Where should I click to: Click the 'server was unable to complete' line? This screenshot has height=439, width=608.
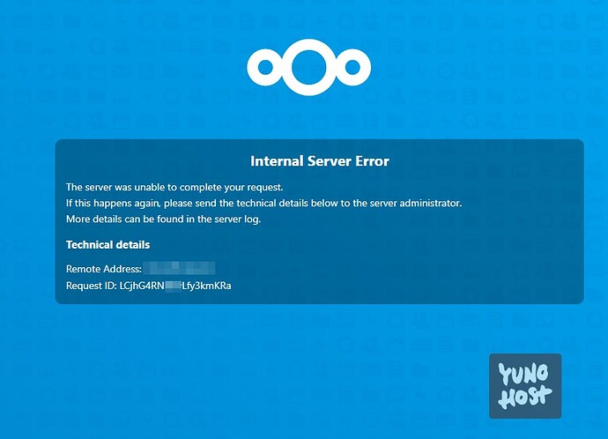(174, 187)
